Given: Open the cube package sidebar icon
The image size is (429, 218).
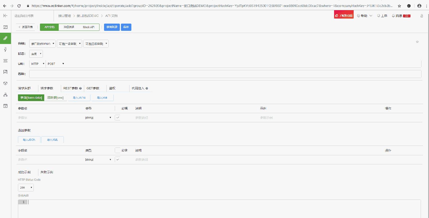Looking at the screenshot, I should [x=5, y=83].
